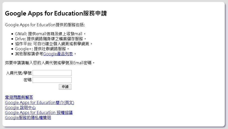The width and height of the screenshot is (228, 129).
Task: Open the Google產品列表 link
Action: click(x=58, y=54)
